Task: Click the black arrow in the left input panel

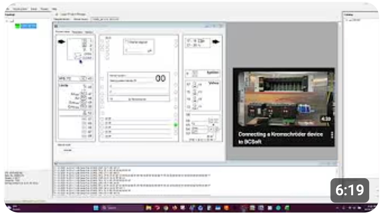Action: pyautogui.click(x=61, y=42)
